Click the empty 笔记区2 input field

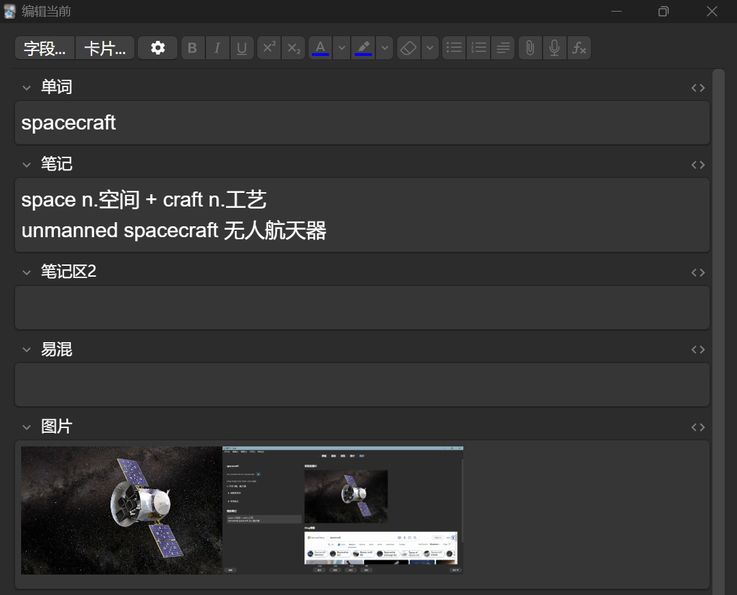click(x=362, y=308)
